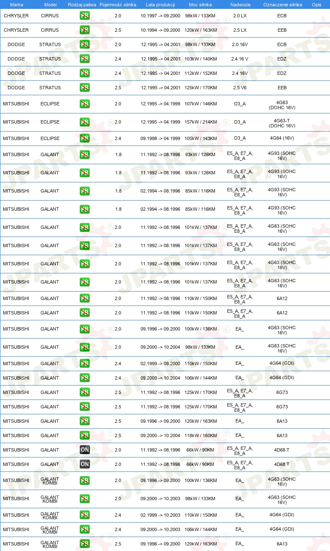Click fuel icon for Galant Kombi 2.5 row
Screen dimensions: 330x551
tap(84, 544)
